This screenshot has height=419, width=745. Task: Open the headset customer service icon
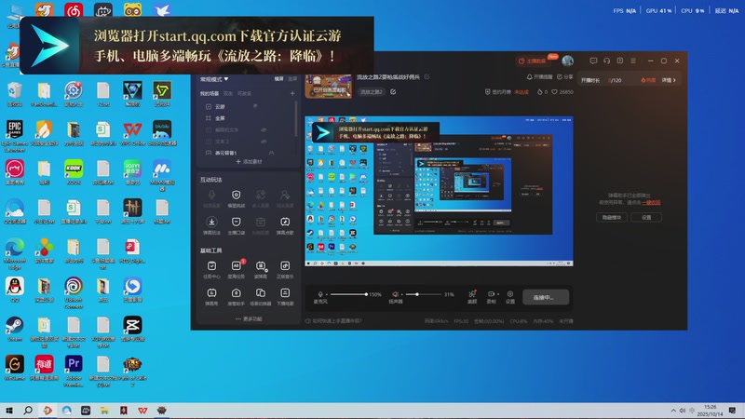pos(607,61)
